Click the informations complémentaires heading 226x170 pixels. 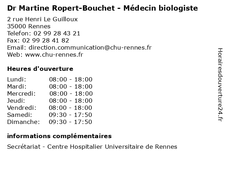coord(59,136)
